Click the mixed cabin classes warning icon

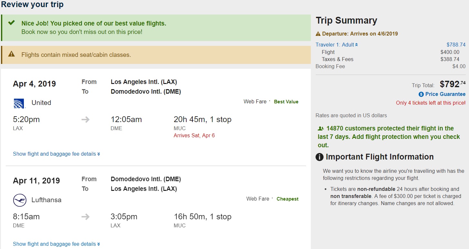(12, 54)
